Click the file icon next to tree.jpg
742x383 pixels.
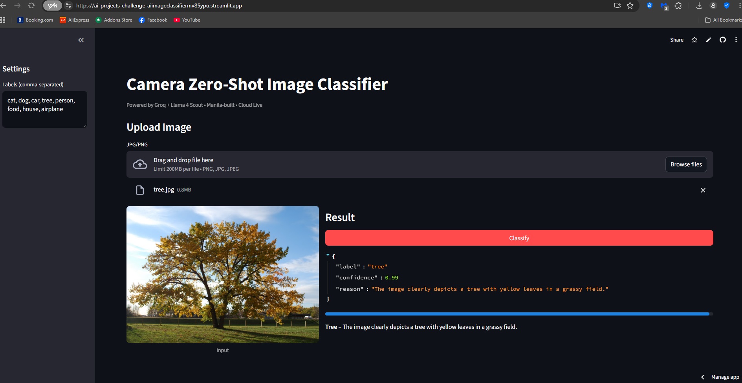[140, 190]
